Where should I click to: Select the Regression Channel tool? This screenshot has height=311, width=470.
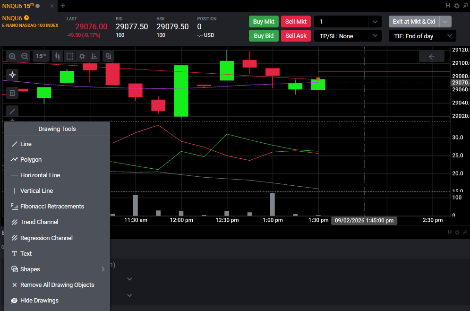pyautogui.click(x=57, y=238)
